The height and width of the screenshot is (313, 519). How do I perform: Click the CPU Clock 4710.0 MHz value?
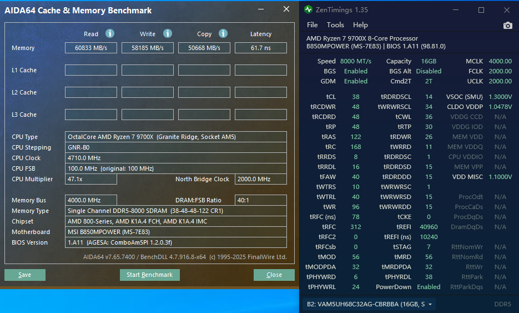(x=176, y=158)
